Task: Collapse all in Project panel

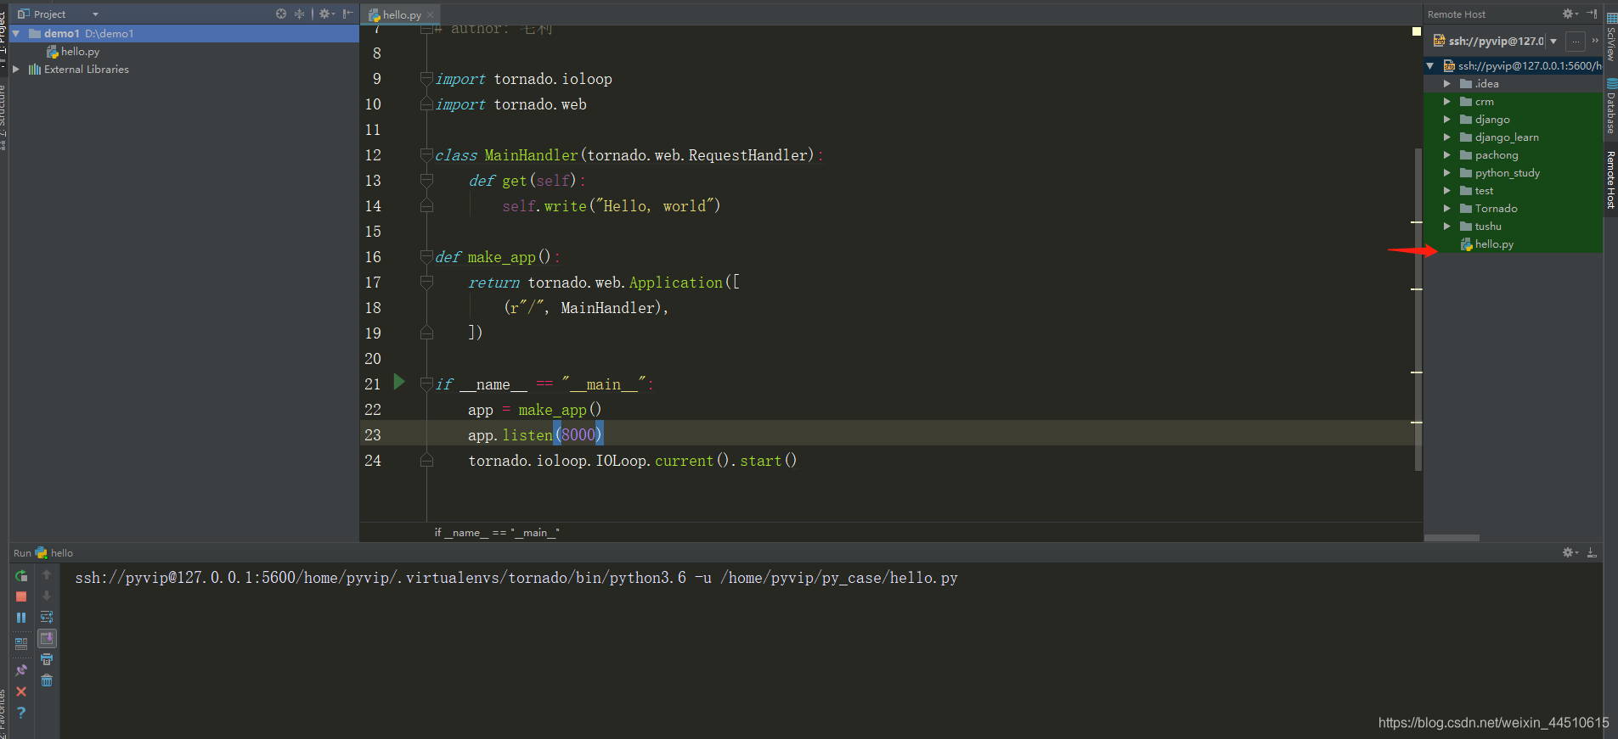Action: point(299,14)
